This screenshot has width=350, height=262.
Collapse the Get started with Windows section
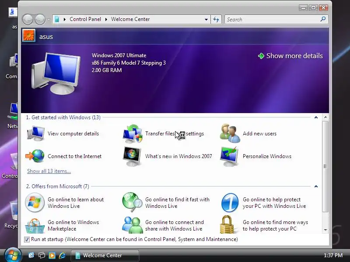tap(316, 117)
